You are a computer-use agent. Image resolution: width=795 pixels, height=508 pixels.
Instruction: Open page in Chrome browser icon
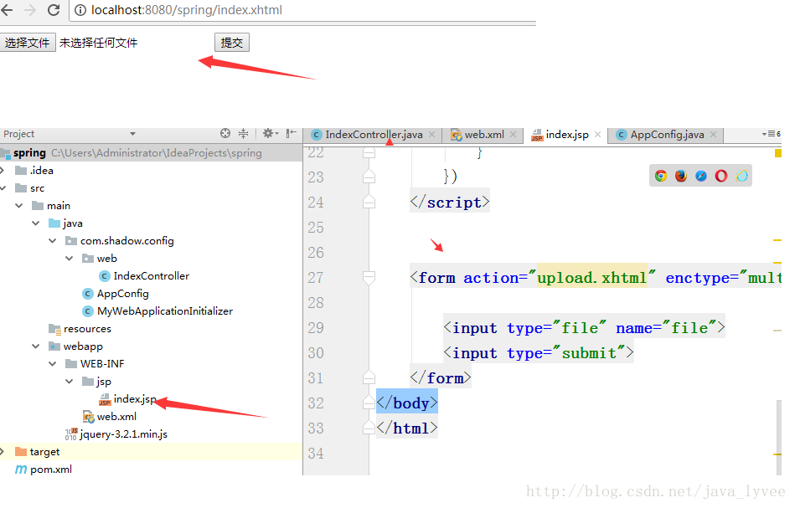tap(661, 176)
